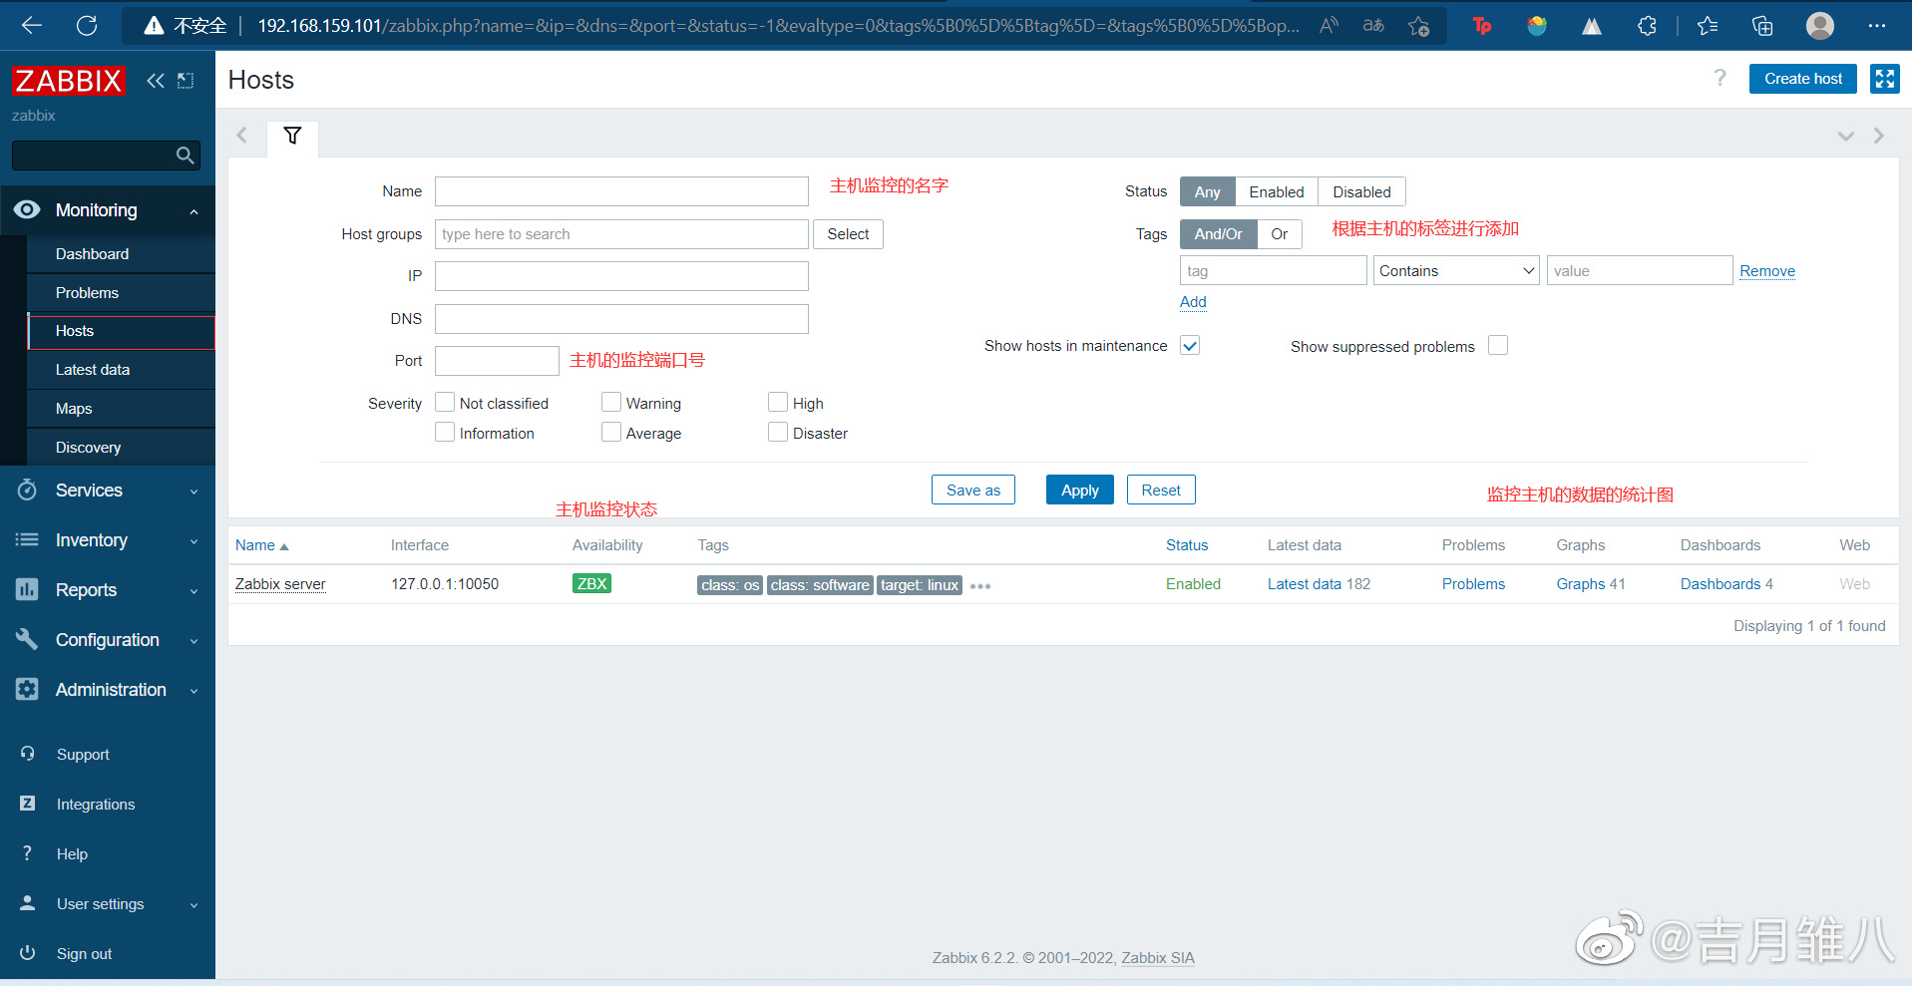Add page to favorites star icon
1912x986 pixels.
1418,26
